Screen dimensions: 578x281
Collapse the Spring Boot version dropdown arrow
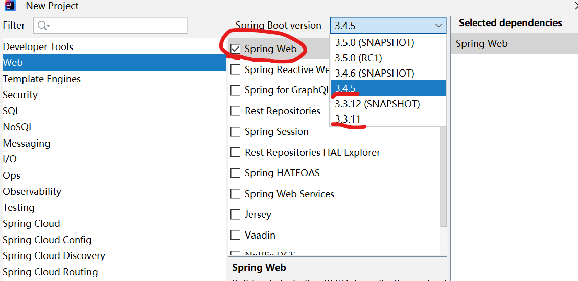[x=438, y=26]
